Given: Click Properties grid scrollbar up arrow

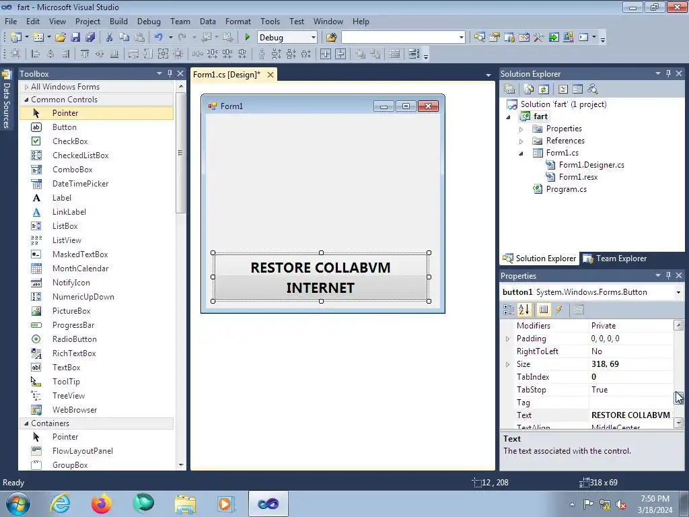Looking at the screenshot, I should click(x=678, y=325).
